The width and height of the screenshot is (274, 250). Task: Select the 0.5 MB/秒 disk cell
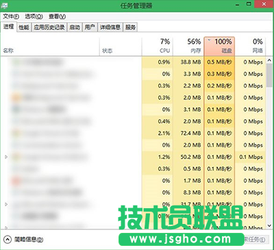click(x=219, y=62)
